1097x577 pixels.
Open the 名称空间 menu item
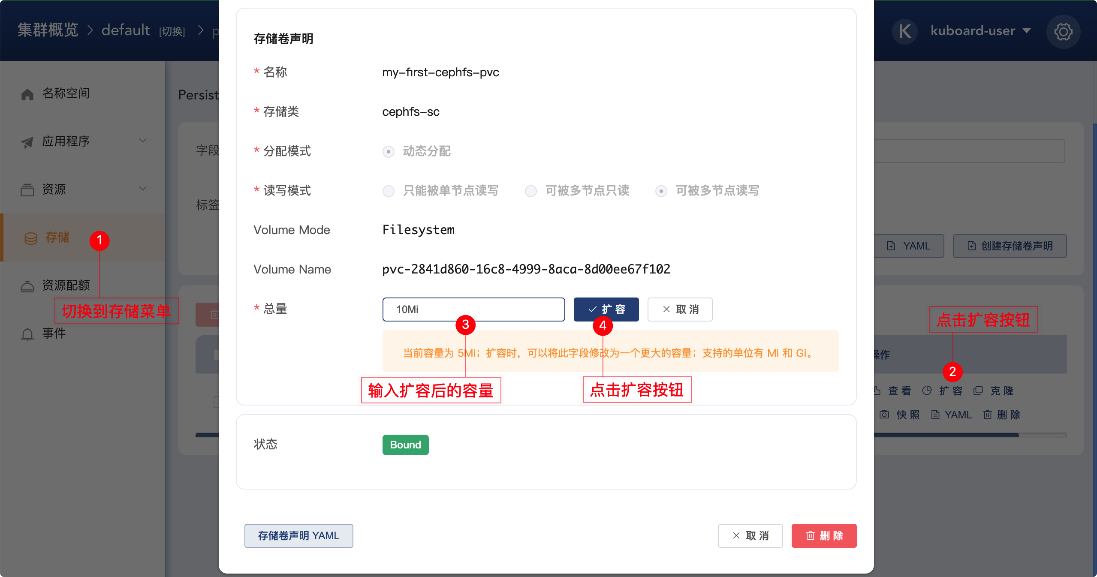tap(82, 93)
